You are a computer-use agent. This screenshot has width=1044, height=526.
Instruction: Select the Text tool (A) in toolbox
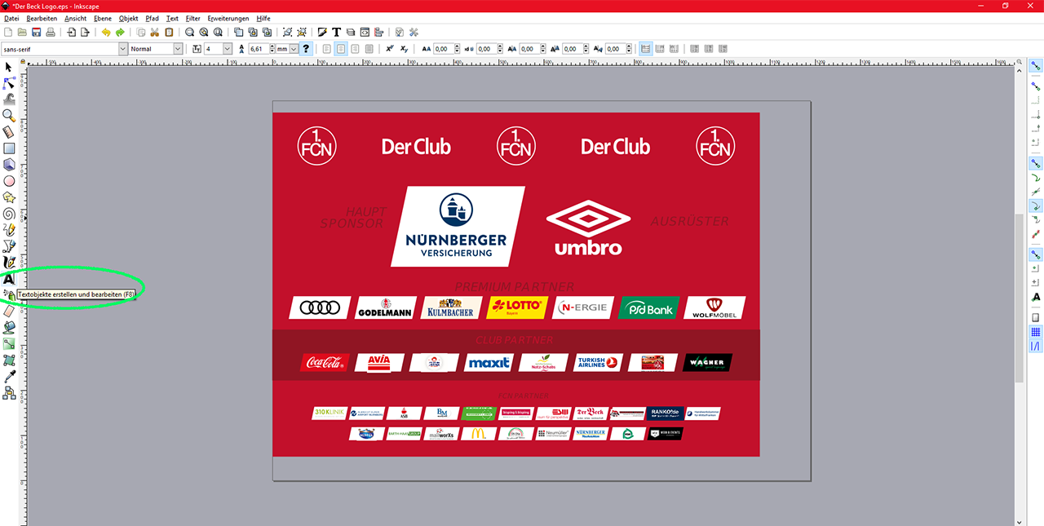point(9,279)
